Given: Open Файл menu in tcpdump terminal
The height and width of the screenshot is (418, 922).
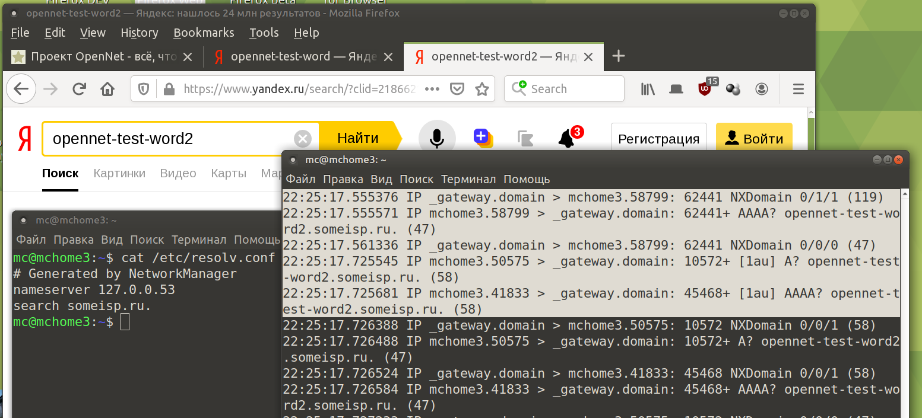Looking at the screenshot, I should (301, 179).
